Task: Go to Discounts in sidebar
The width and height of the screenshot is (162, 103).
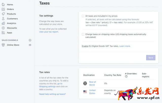Action: coord(12,28)
